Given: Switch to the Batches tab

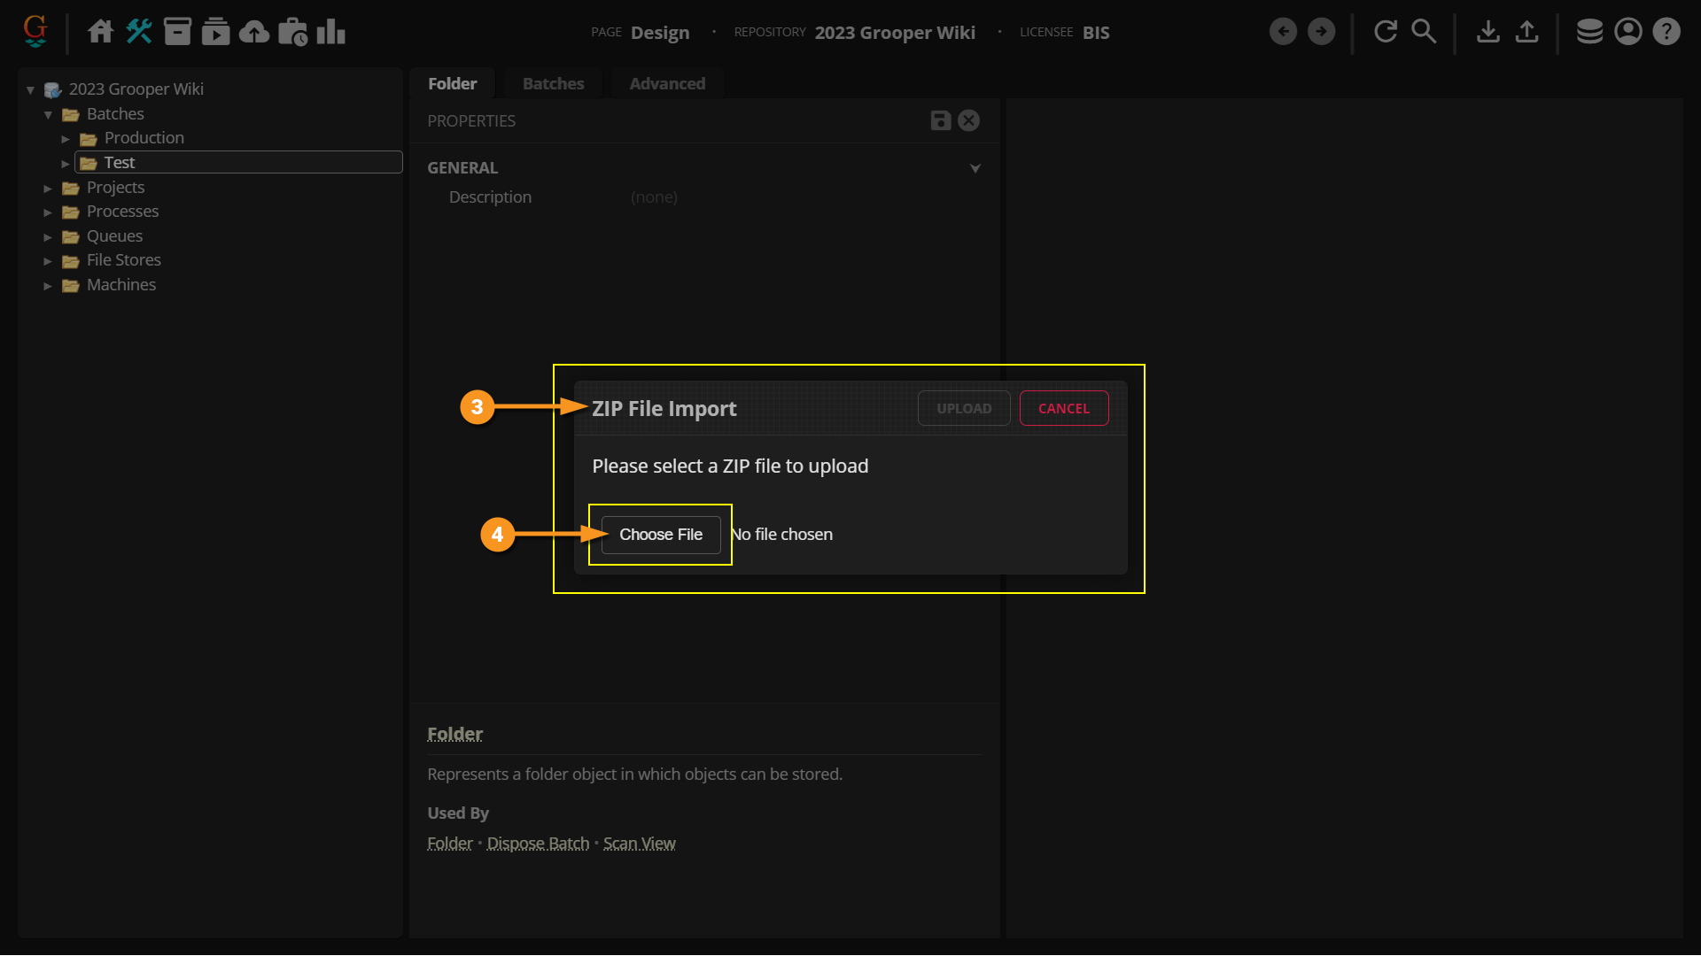Looking at the screenshot, I should coord(553,83).
